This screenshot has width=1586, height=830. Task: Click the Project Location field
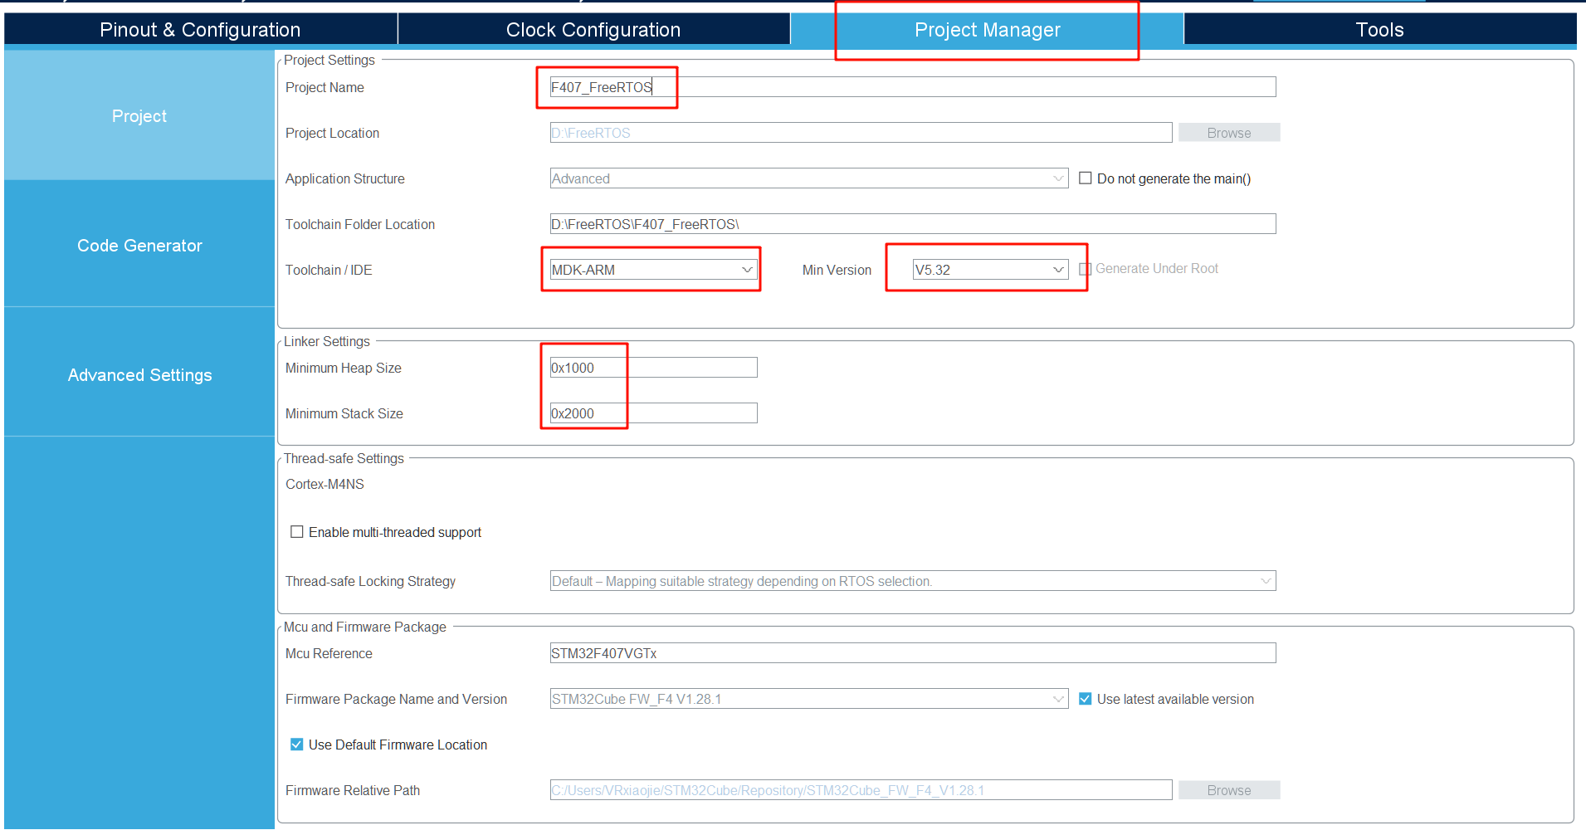point(861,133)
